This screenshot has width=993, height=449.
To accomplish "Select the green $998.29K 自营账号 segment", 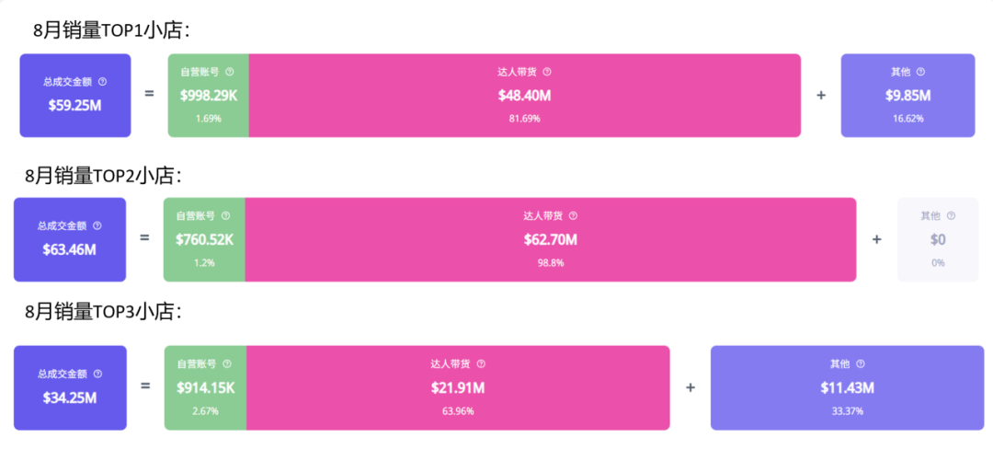I will 208,96.
